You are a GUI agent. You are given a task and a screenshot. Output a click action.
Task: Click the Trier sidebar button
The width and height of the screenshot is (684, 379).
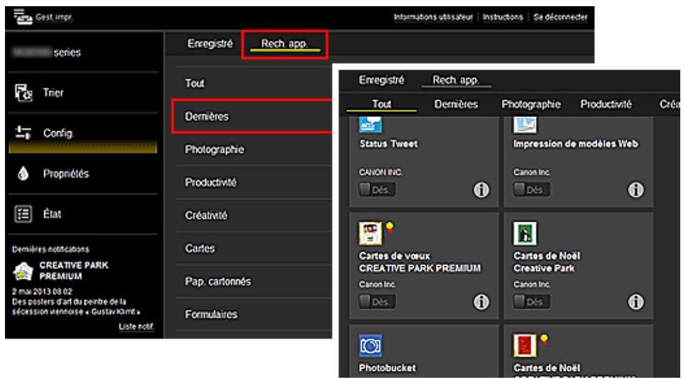(83, 93)
